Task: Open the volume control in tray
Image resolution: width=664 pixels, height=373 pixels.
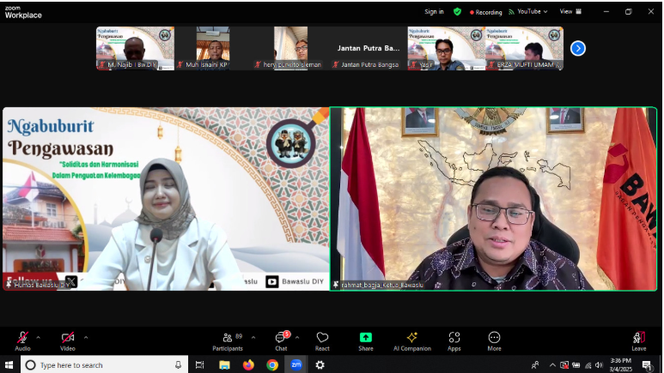Action: [x=599, y=365]
